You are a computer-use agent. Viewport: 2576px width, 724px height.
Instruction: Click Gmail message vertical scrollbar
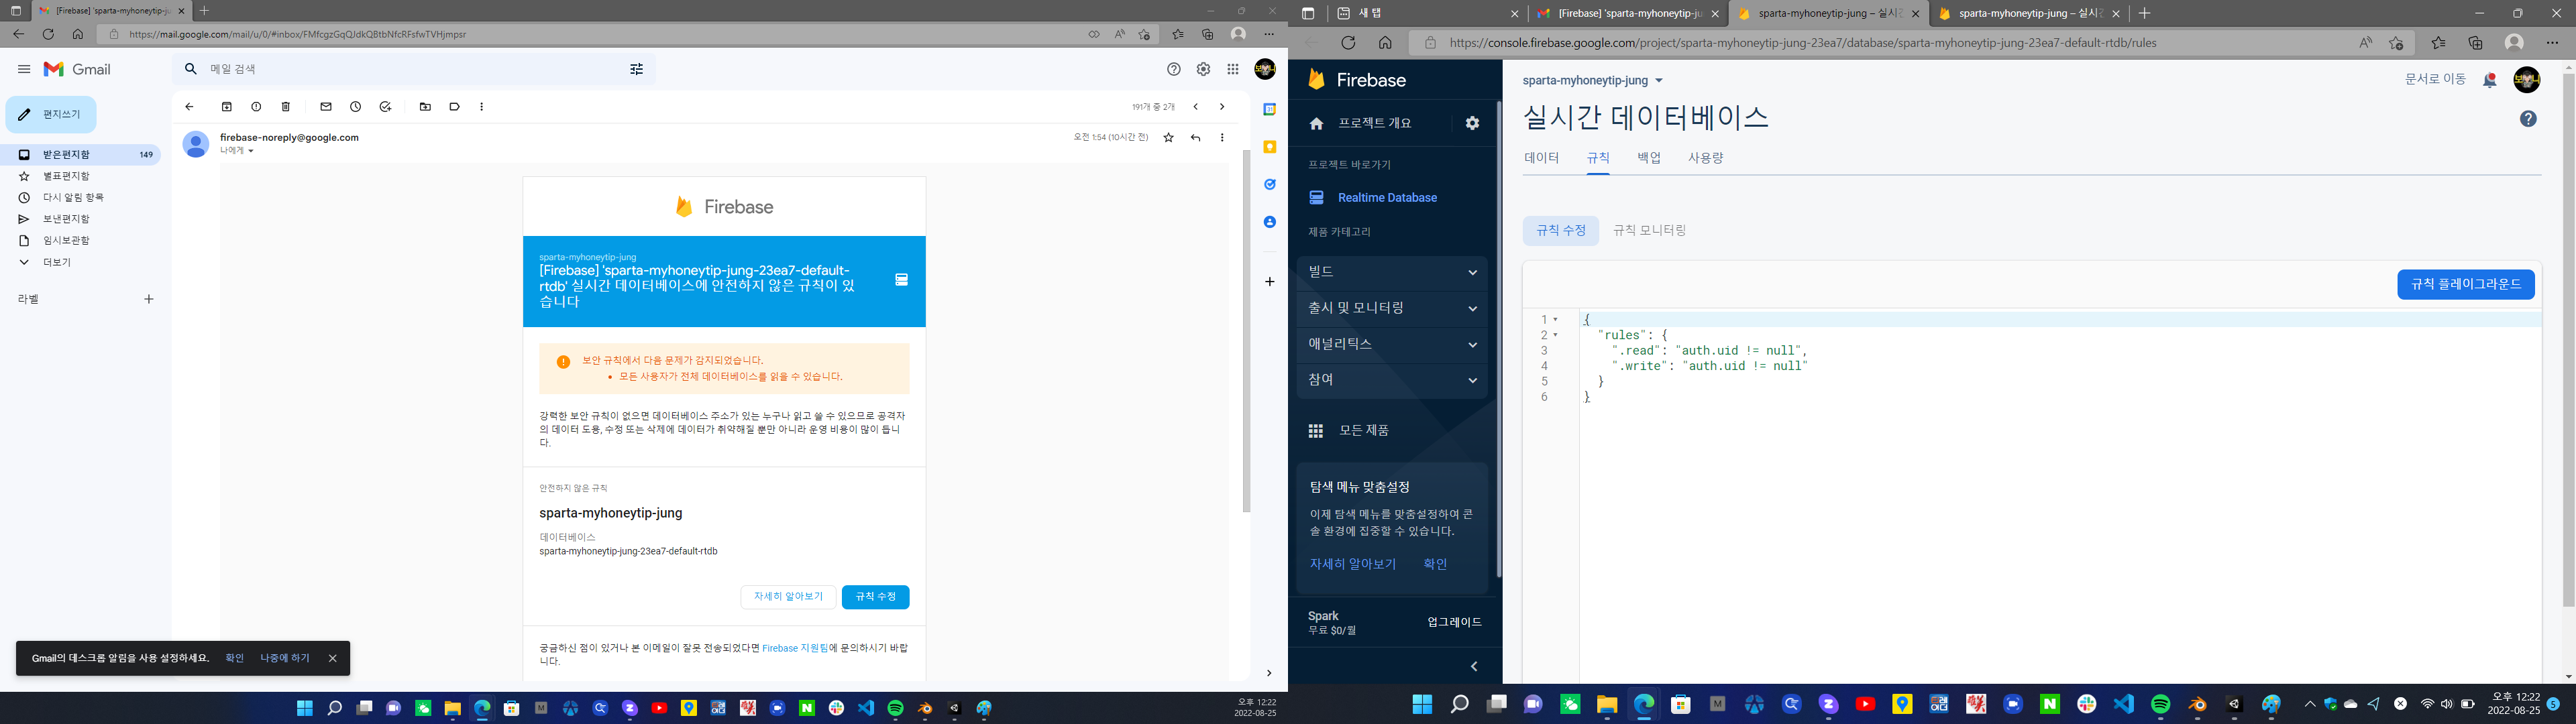[x=1246, y=330]
